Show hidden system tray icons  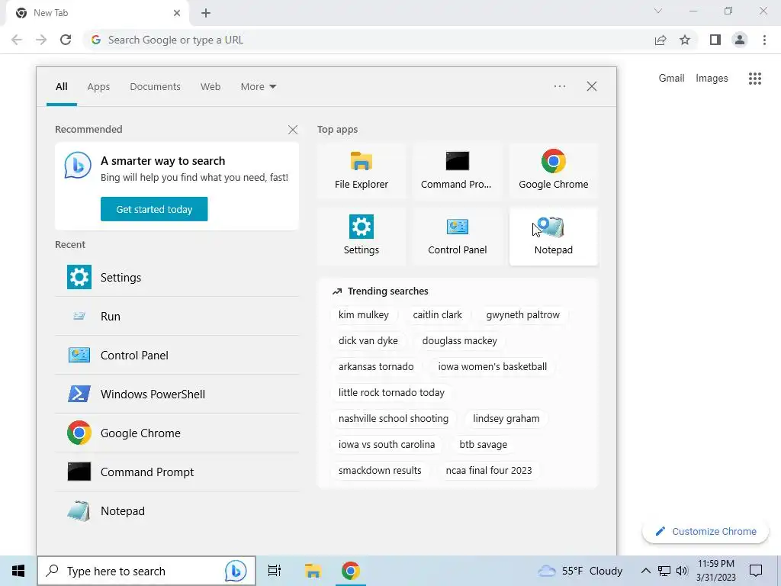645,571
